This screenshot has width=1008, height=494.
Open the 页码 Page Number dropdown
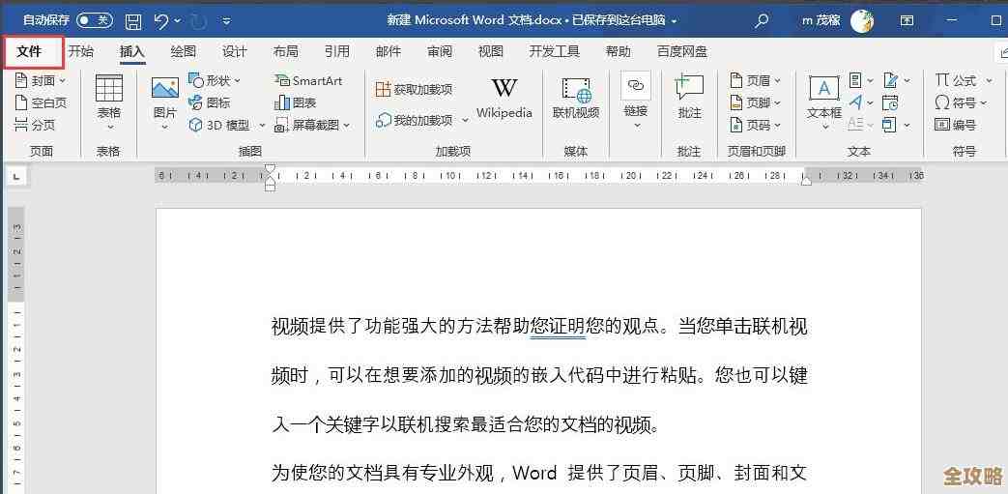click(x=756, y=125)
